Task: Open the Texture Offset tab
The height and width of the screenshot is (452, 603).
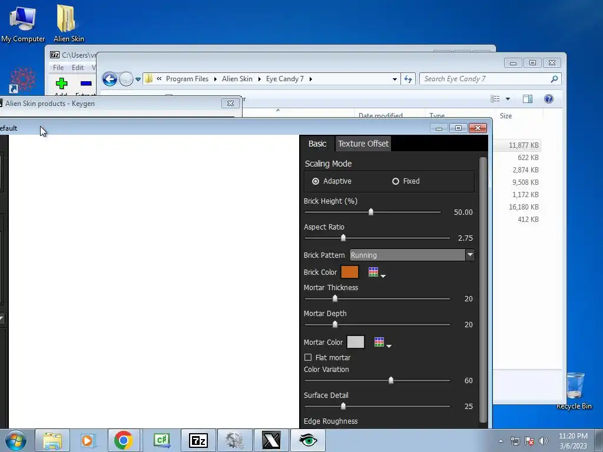Action: 363,144
